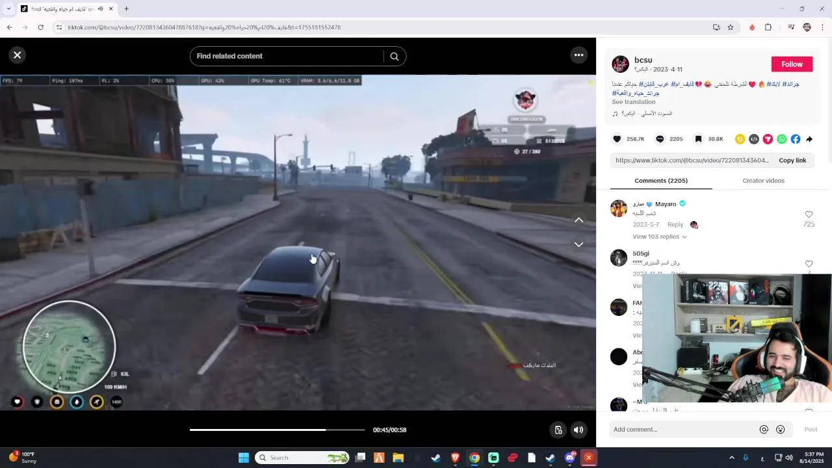
Task: Open the bcsu profile avatar
Action: click(620, 64)
